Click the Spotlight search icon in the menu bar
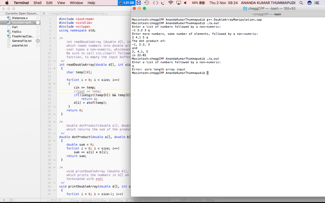This screenshot has height=203, width=325. (x=301, y=3)
